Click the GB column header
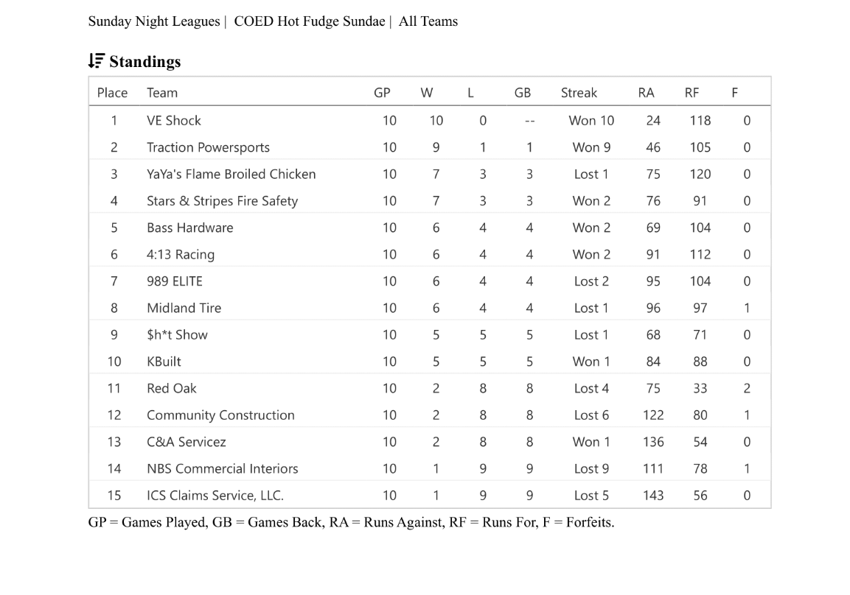 (523, 93)
